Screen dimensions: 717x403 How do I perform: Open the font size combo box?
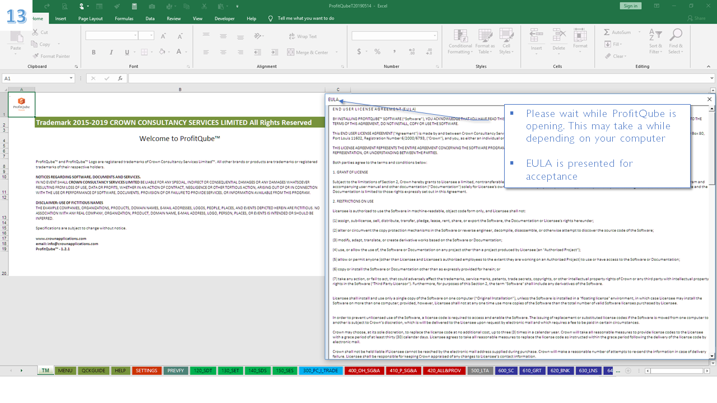[146, 35]
